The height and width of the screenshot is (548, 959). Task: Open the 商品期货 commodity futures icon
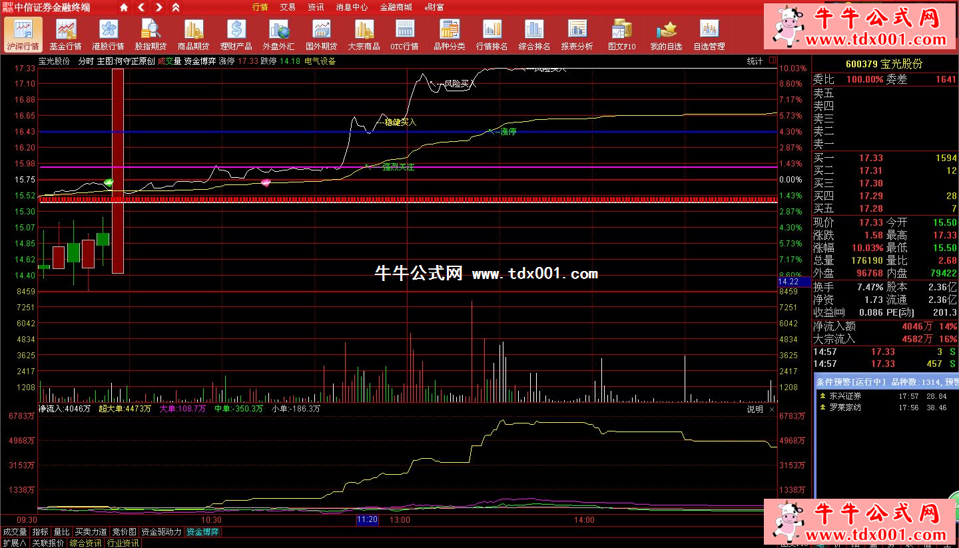coord(193,35)
